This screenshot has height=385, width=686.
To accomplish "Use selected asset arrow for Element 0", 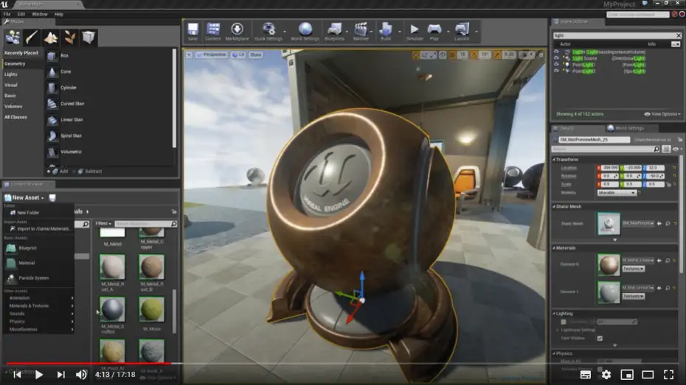I will (659, 261).
